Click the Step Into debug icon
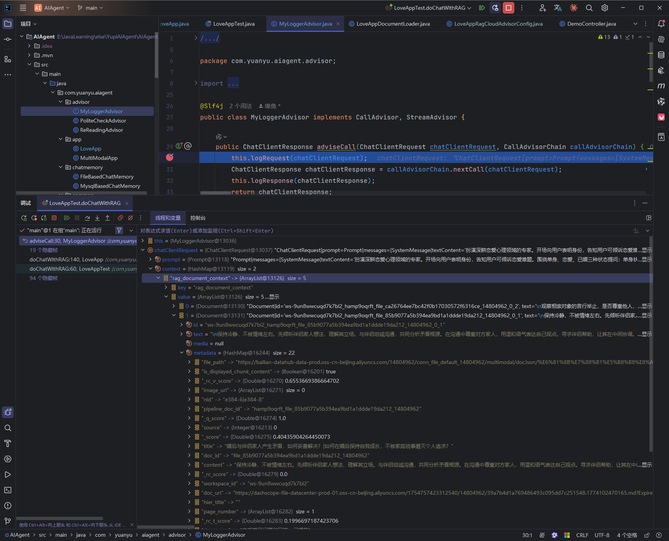Image resolution: width=669 pixels, height=541 pixels. (x=97, y=218)
